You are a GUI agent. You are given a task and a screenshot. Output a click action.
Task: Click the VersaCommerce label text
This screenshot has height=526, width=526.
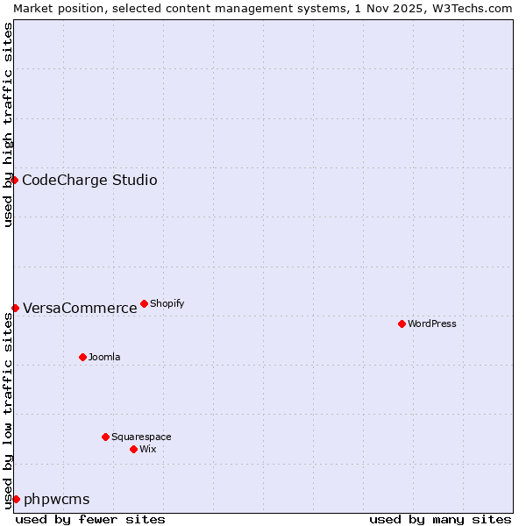tap(80, 308)
